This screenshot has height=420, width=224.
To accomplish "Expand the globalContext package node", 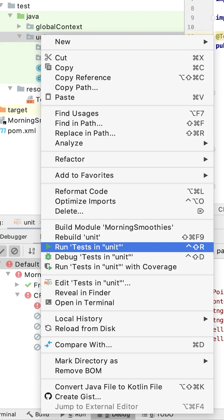I will pos(19,26).
